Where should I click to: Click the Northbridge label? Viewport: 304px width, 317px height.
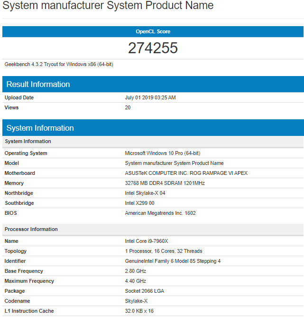click(19, 193)
